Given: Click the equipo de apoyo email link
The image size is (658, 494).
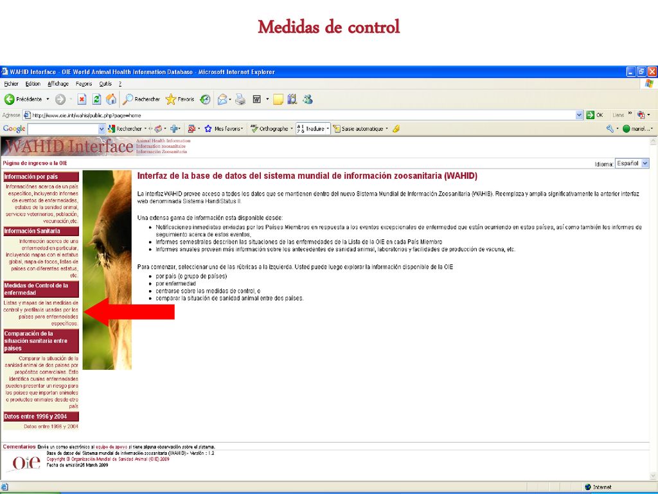Looking at the screenshot, I should pyautogui.click(x=111, y=447).
